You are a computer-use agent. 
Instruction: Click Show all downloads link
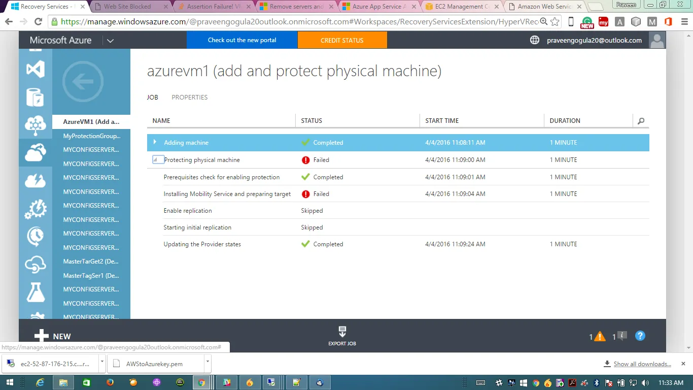pyautogui.click(x=642, y=364)
